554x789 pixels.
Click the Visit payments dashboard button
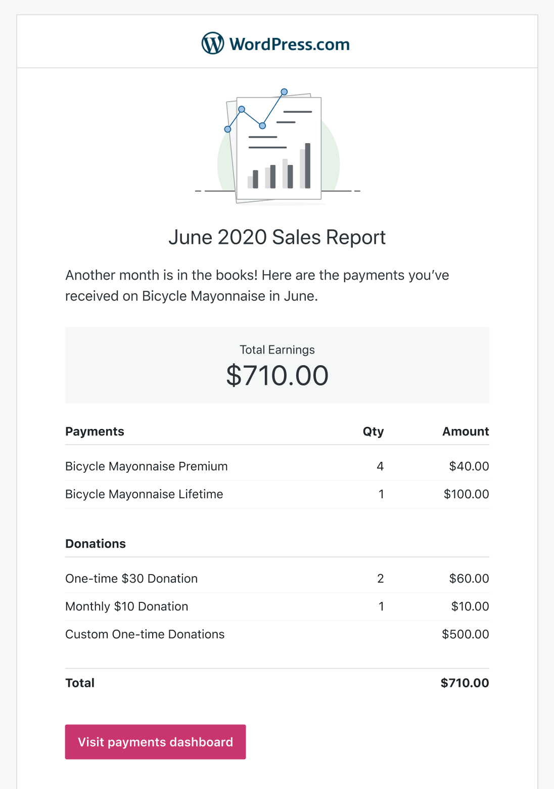tap(155, 742)
